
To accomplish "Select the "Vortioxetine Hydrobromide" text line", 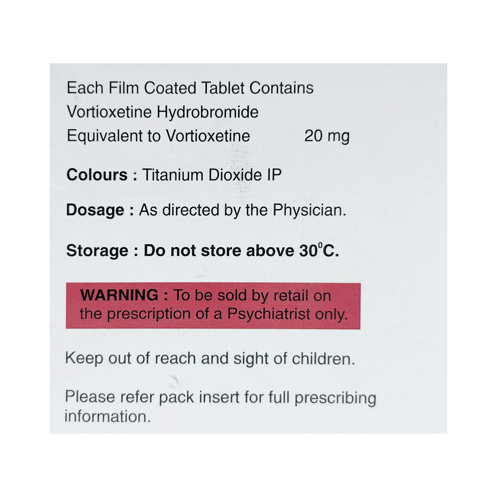I will point(163,112).
